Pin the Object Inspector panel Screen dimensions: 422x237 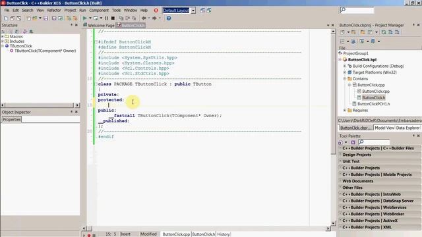tap(72, 112)
